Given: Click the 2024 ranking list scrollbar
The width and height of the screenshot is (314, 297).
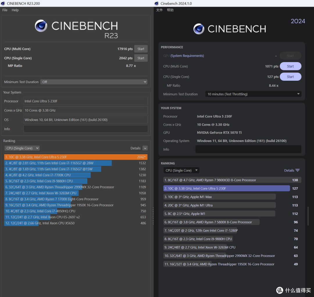Looking at the screenshot, I should 308,216.
